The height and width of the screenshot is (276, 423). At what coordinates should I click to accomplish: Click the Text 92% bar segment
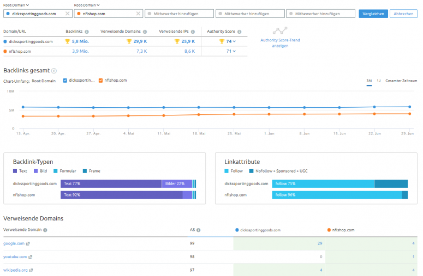[x=122, y=195]
